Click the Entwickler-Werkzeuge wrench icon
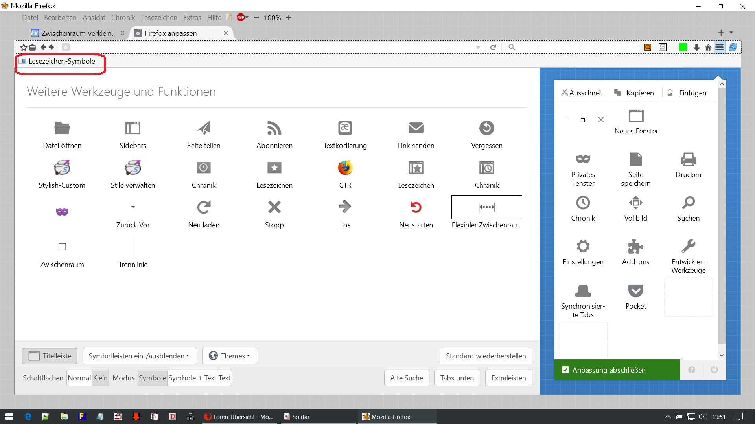755x424 pixels. [688, 247]
